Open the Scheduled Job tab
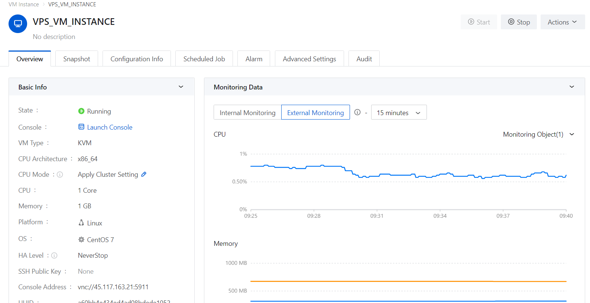 [204, 59]
